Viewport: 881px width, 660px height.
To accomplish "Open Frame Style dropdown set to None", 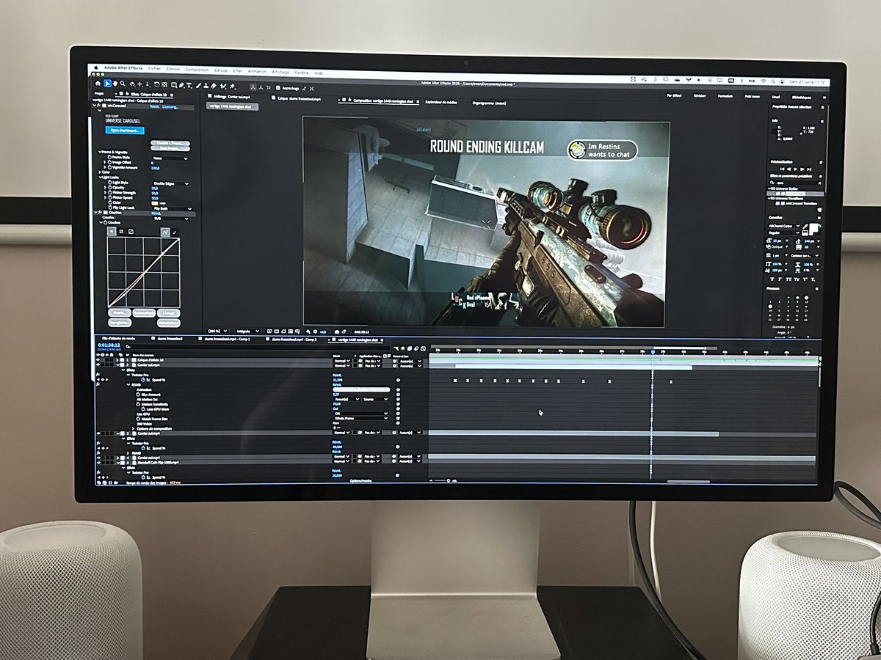I will [x=170, y=158].
